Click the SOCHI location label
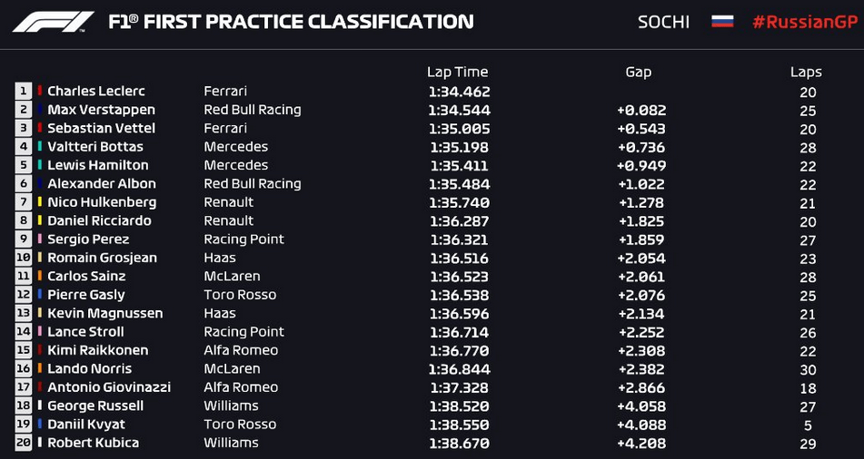Image resolution: width=864 pixels, height=459 pixels. click(x=663, y=23)
